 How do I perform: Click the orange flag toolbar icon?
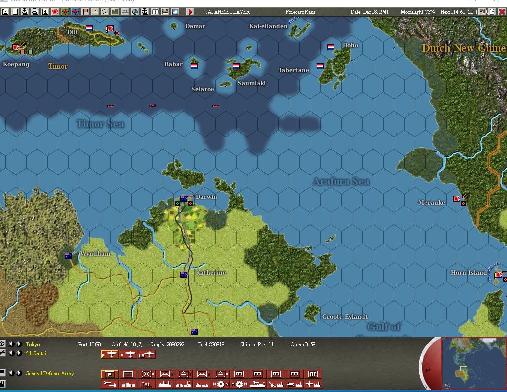pyautogui.click(x=85, y=12)
